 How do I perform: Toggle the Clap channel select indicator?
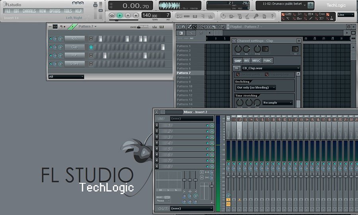pyautogui.click(x=91, y=47)
